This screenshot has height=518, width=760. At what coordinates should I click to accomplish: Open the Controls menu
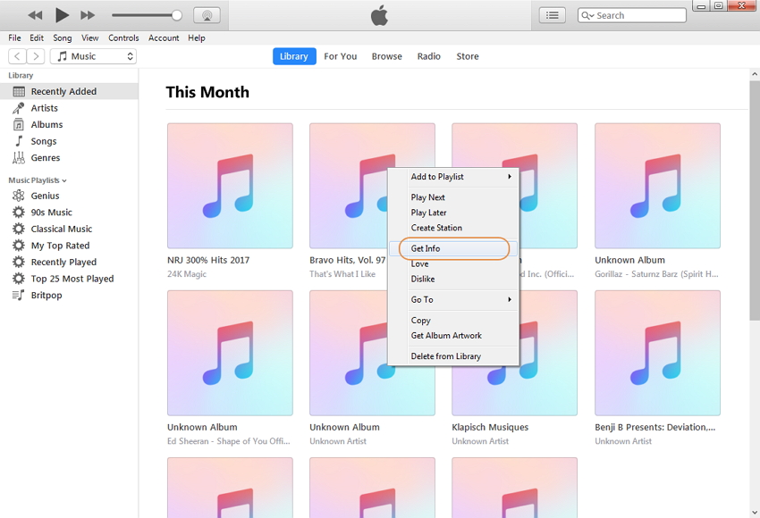[x=123, y=38]
